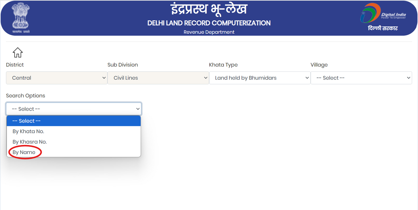
Task: Click the Delhi government emblem logo
Action: pyautogui.click(x=20, y=17)
